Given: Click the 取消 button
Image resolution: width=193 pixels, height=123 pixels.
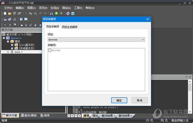Looking at the screenshot, I should click(140, 101).
